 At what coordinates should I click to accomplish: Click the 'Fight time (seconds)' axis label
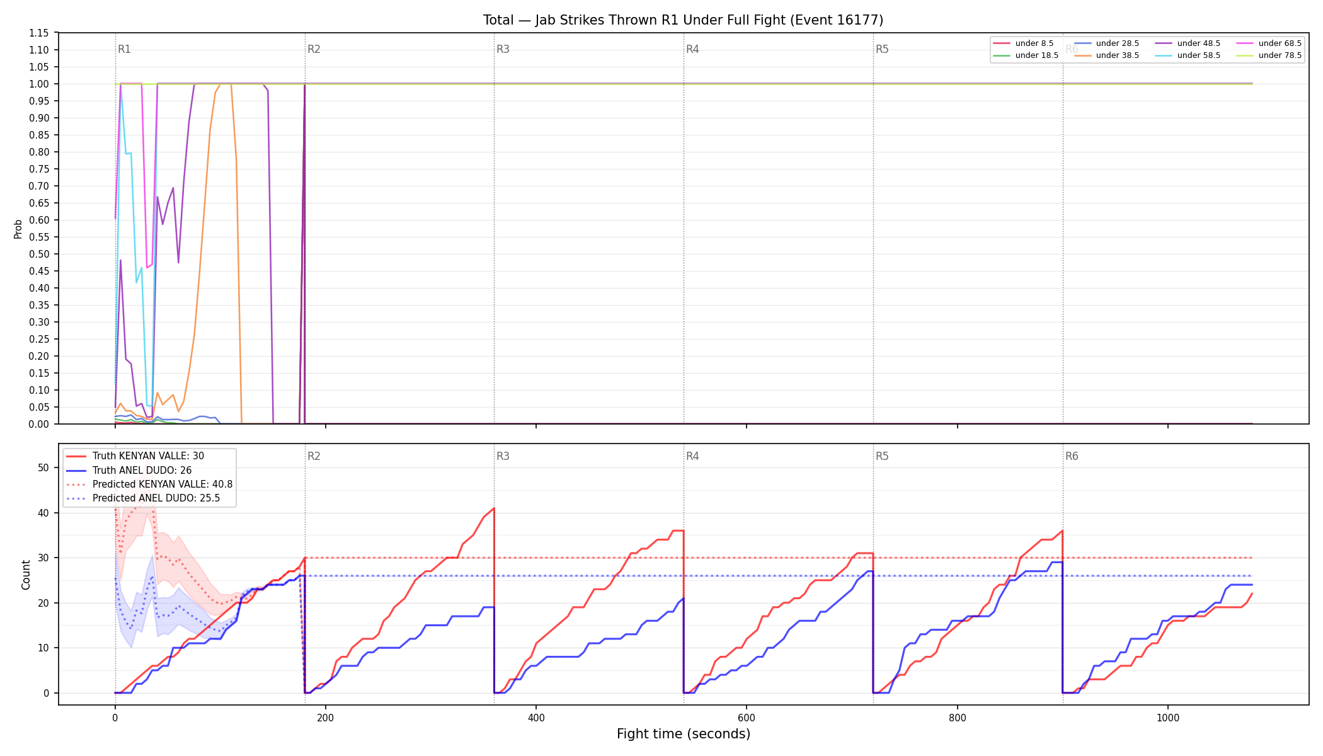tap(684, 734)
